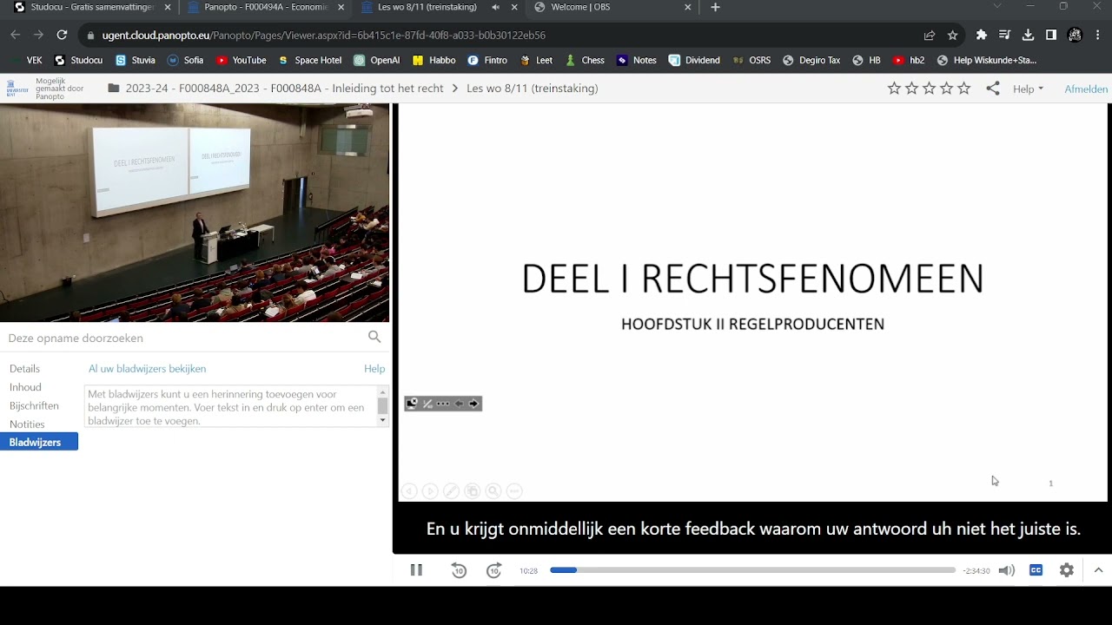Rate the recording one star

click(894, 89)
